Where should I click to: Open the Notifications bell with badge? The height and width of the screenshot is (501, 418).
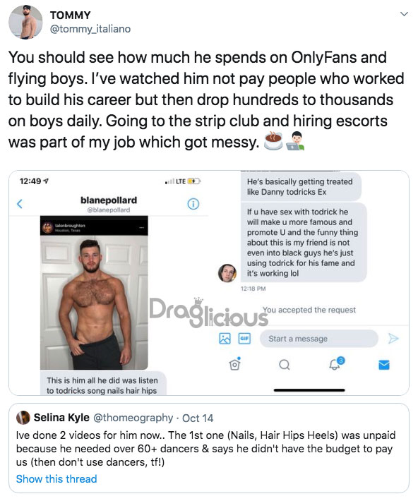pyautogui.click(x=336, y=363)
